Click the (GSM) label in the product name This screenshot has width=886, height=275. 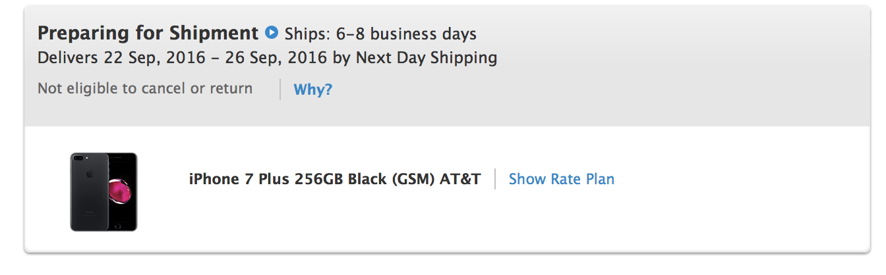(x=413, y=179)
